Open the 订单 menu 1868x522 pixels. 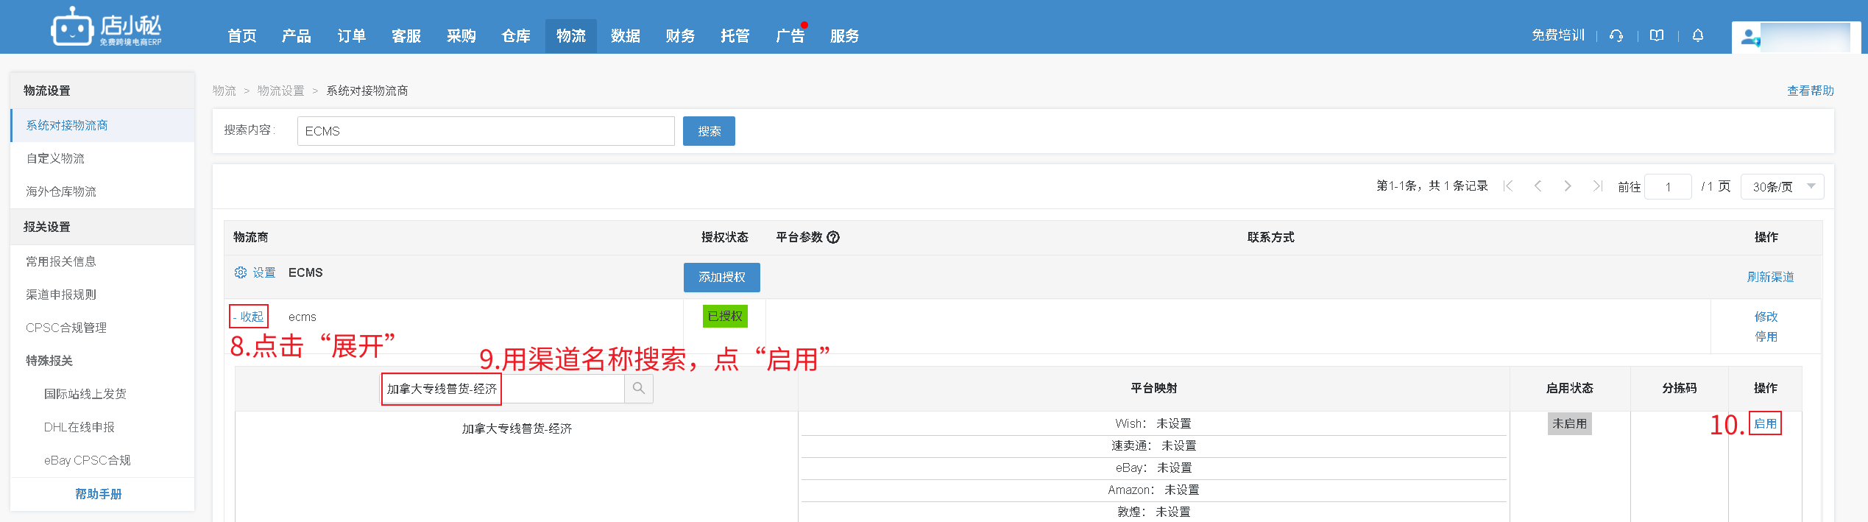click(x=352, y=36)
